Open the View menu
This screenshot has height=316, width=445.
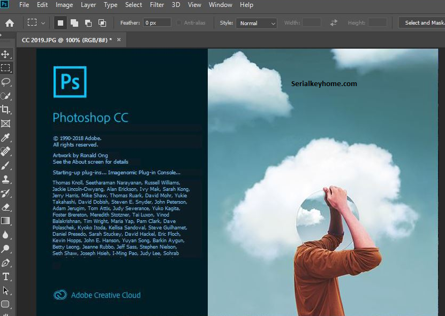[194, 5]
